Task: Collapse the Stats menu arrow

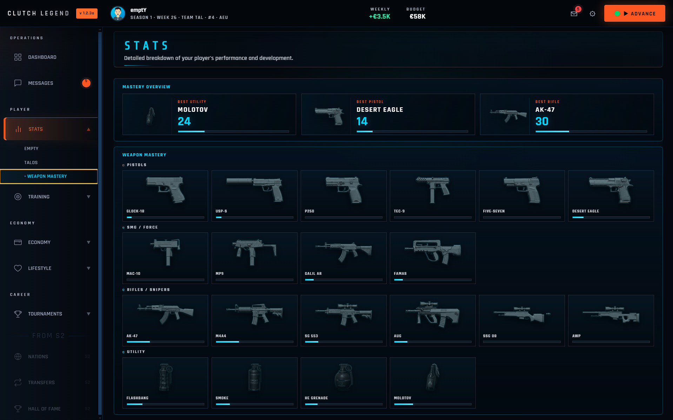Action: pyautogui.click(x=88, y=129)
